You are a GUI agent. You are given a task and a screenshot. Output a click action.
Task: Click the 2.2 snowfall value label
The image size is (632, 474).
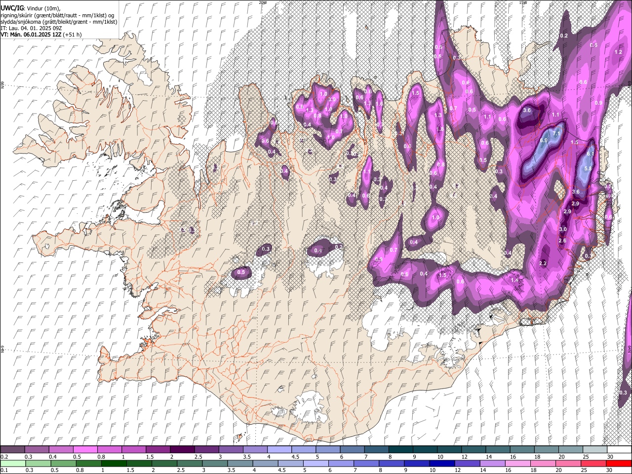pyautogui.click(x=543, y=264)
